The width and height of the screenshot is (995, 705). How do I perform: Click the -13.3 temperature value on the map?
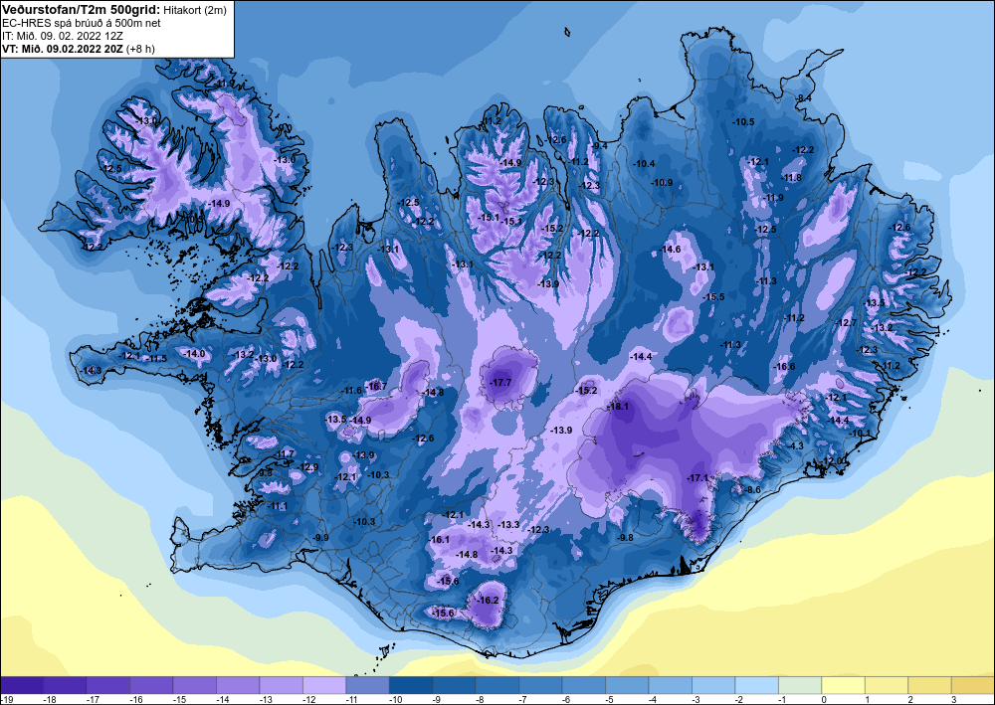508,525
